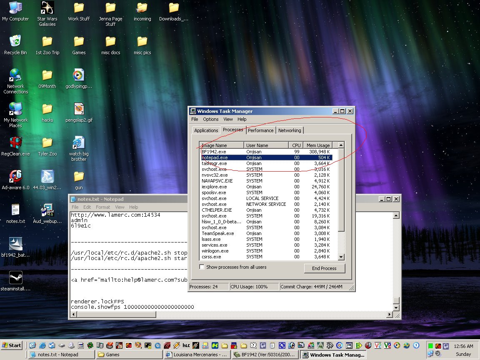The image size is (480, 360).
Task: Open the Ad-aware 6.0 shortcut
Action: click(x=15, y=177)
